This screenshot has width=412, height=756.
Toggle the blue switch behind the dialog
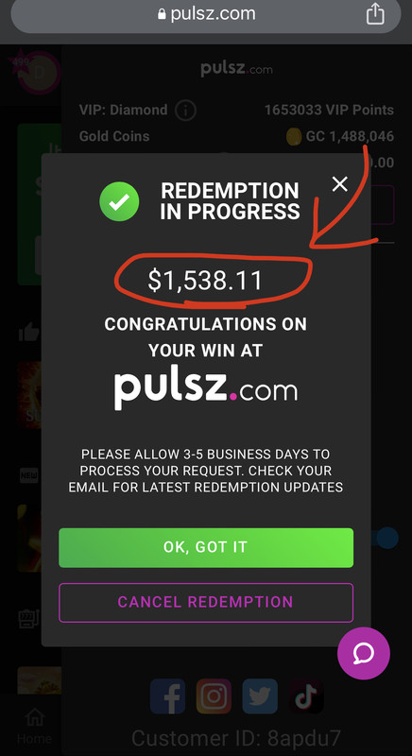[x=385, y=538]
